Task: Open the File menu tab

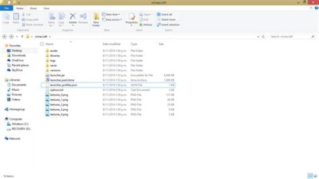Action: [x=7, y=8]
